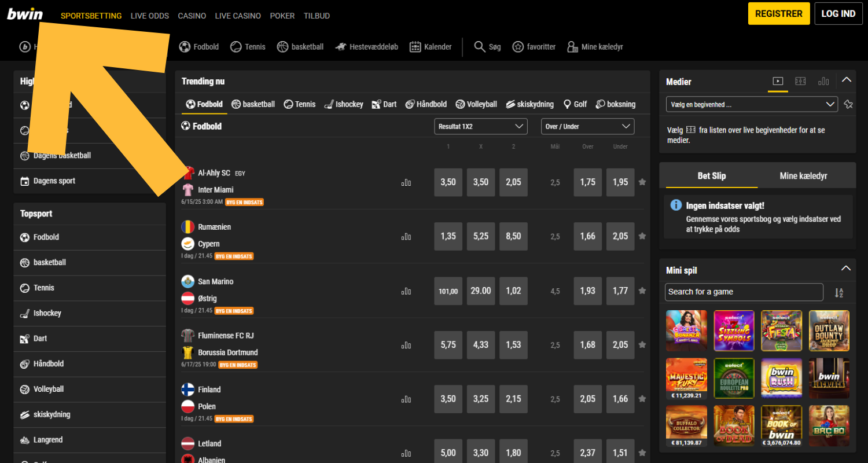Go to the CASINO section

(x=192, y=16)
